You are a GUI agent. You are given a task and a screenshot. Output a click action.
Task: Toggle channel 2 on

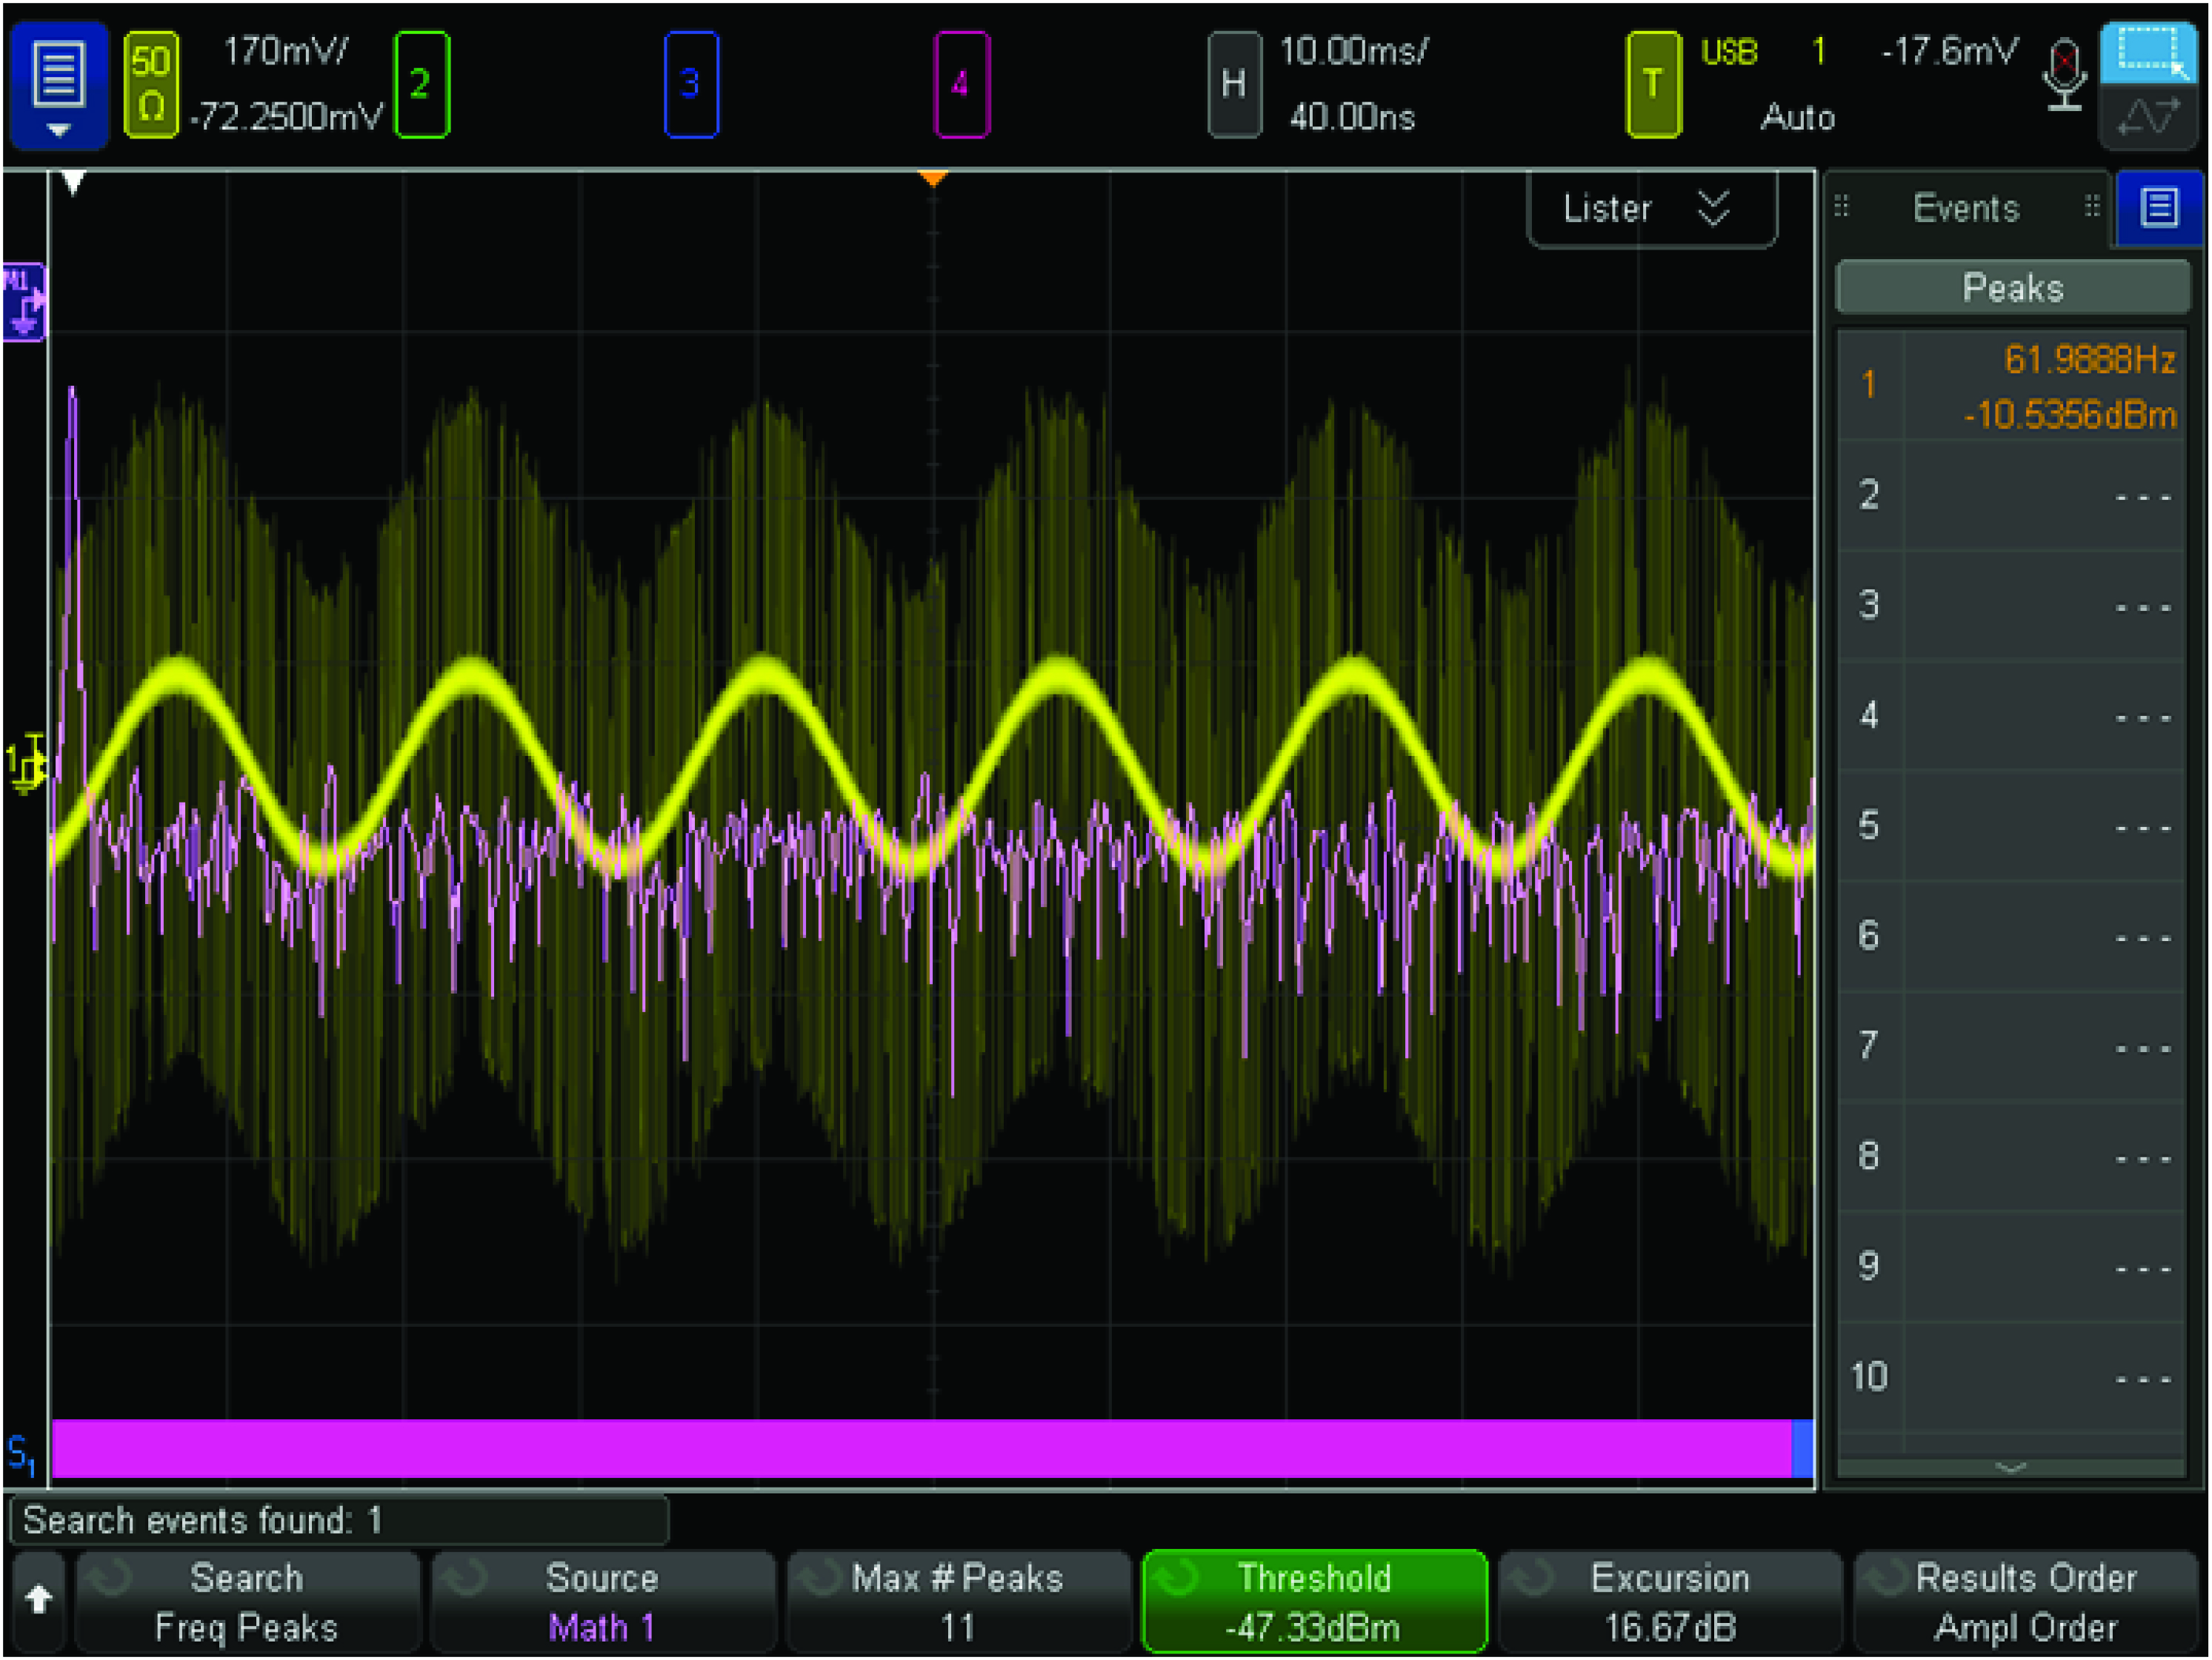tap(421, 84)
